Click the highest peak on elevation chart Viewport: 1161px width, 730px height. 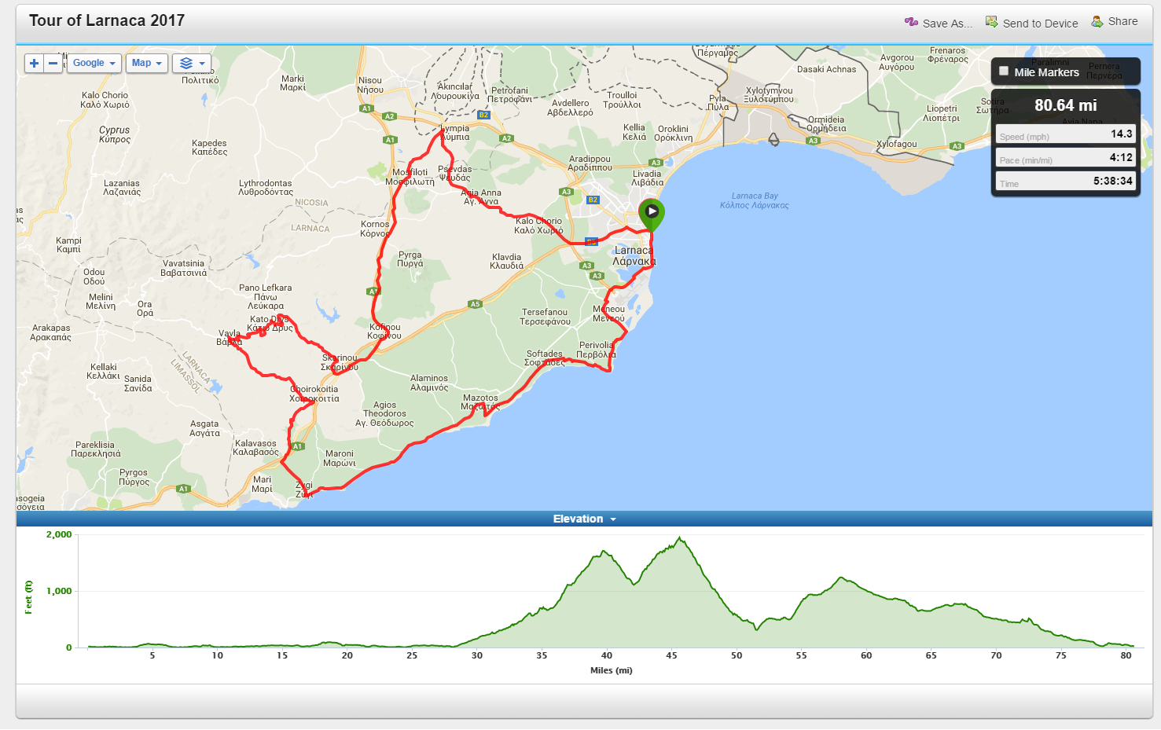tap(680, 539)
